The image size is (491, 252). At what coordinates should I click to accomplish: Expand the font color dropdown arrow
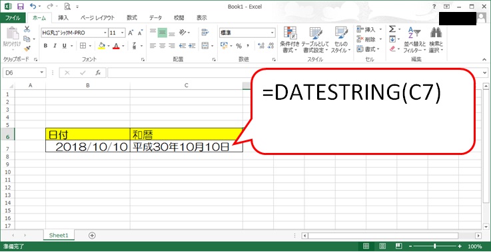[123, 46]
